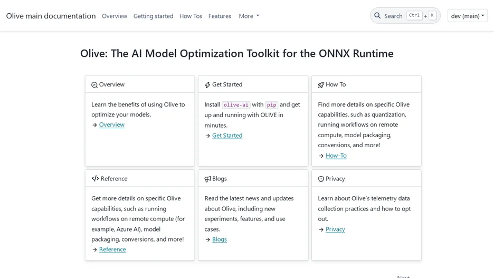
Task: Click the arrow icon before Overview link
Action: (94, 125)
